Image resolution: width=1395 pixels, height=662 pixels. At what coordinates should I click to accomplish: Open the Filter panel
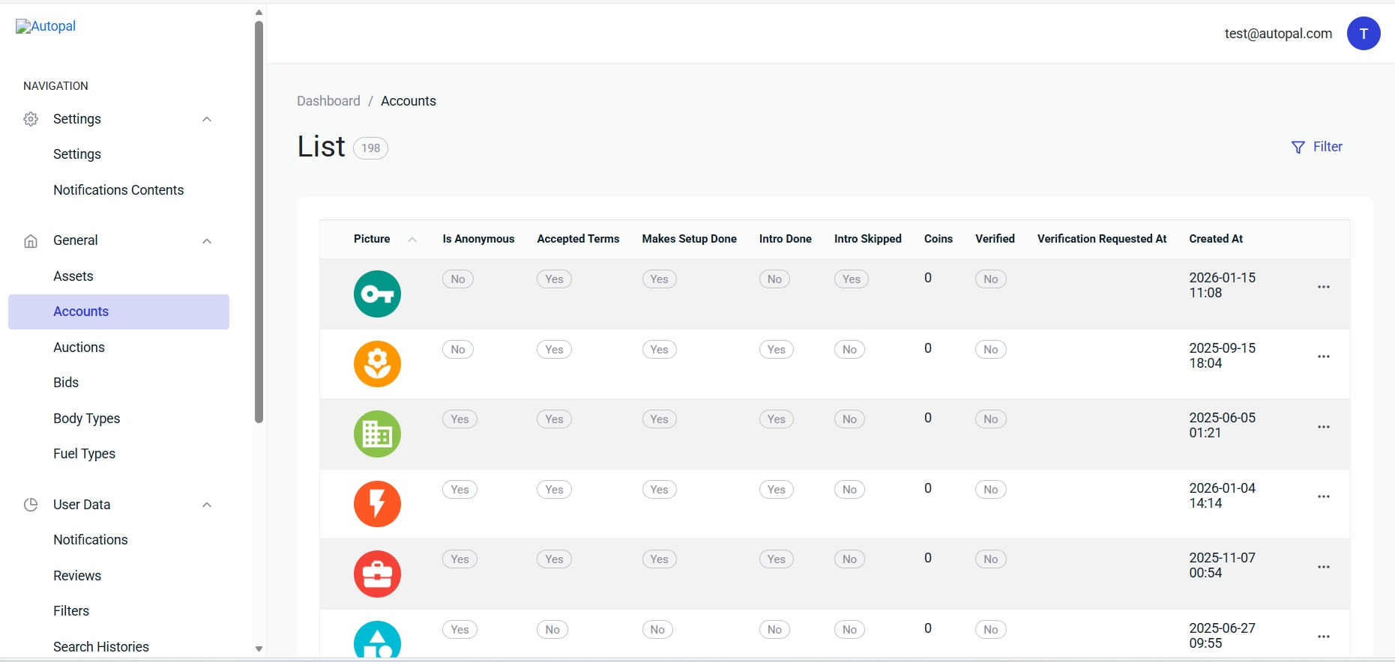pos(1317,147)
